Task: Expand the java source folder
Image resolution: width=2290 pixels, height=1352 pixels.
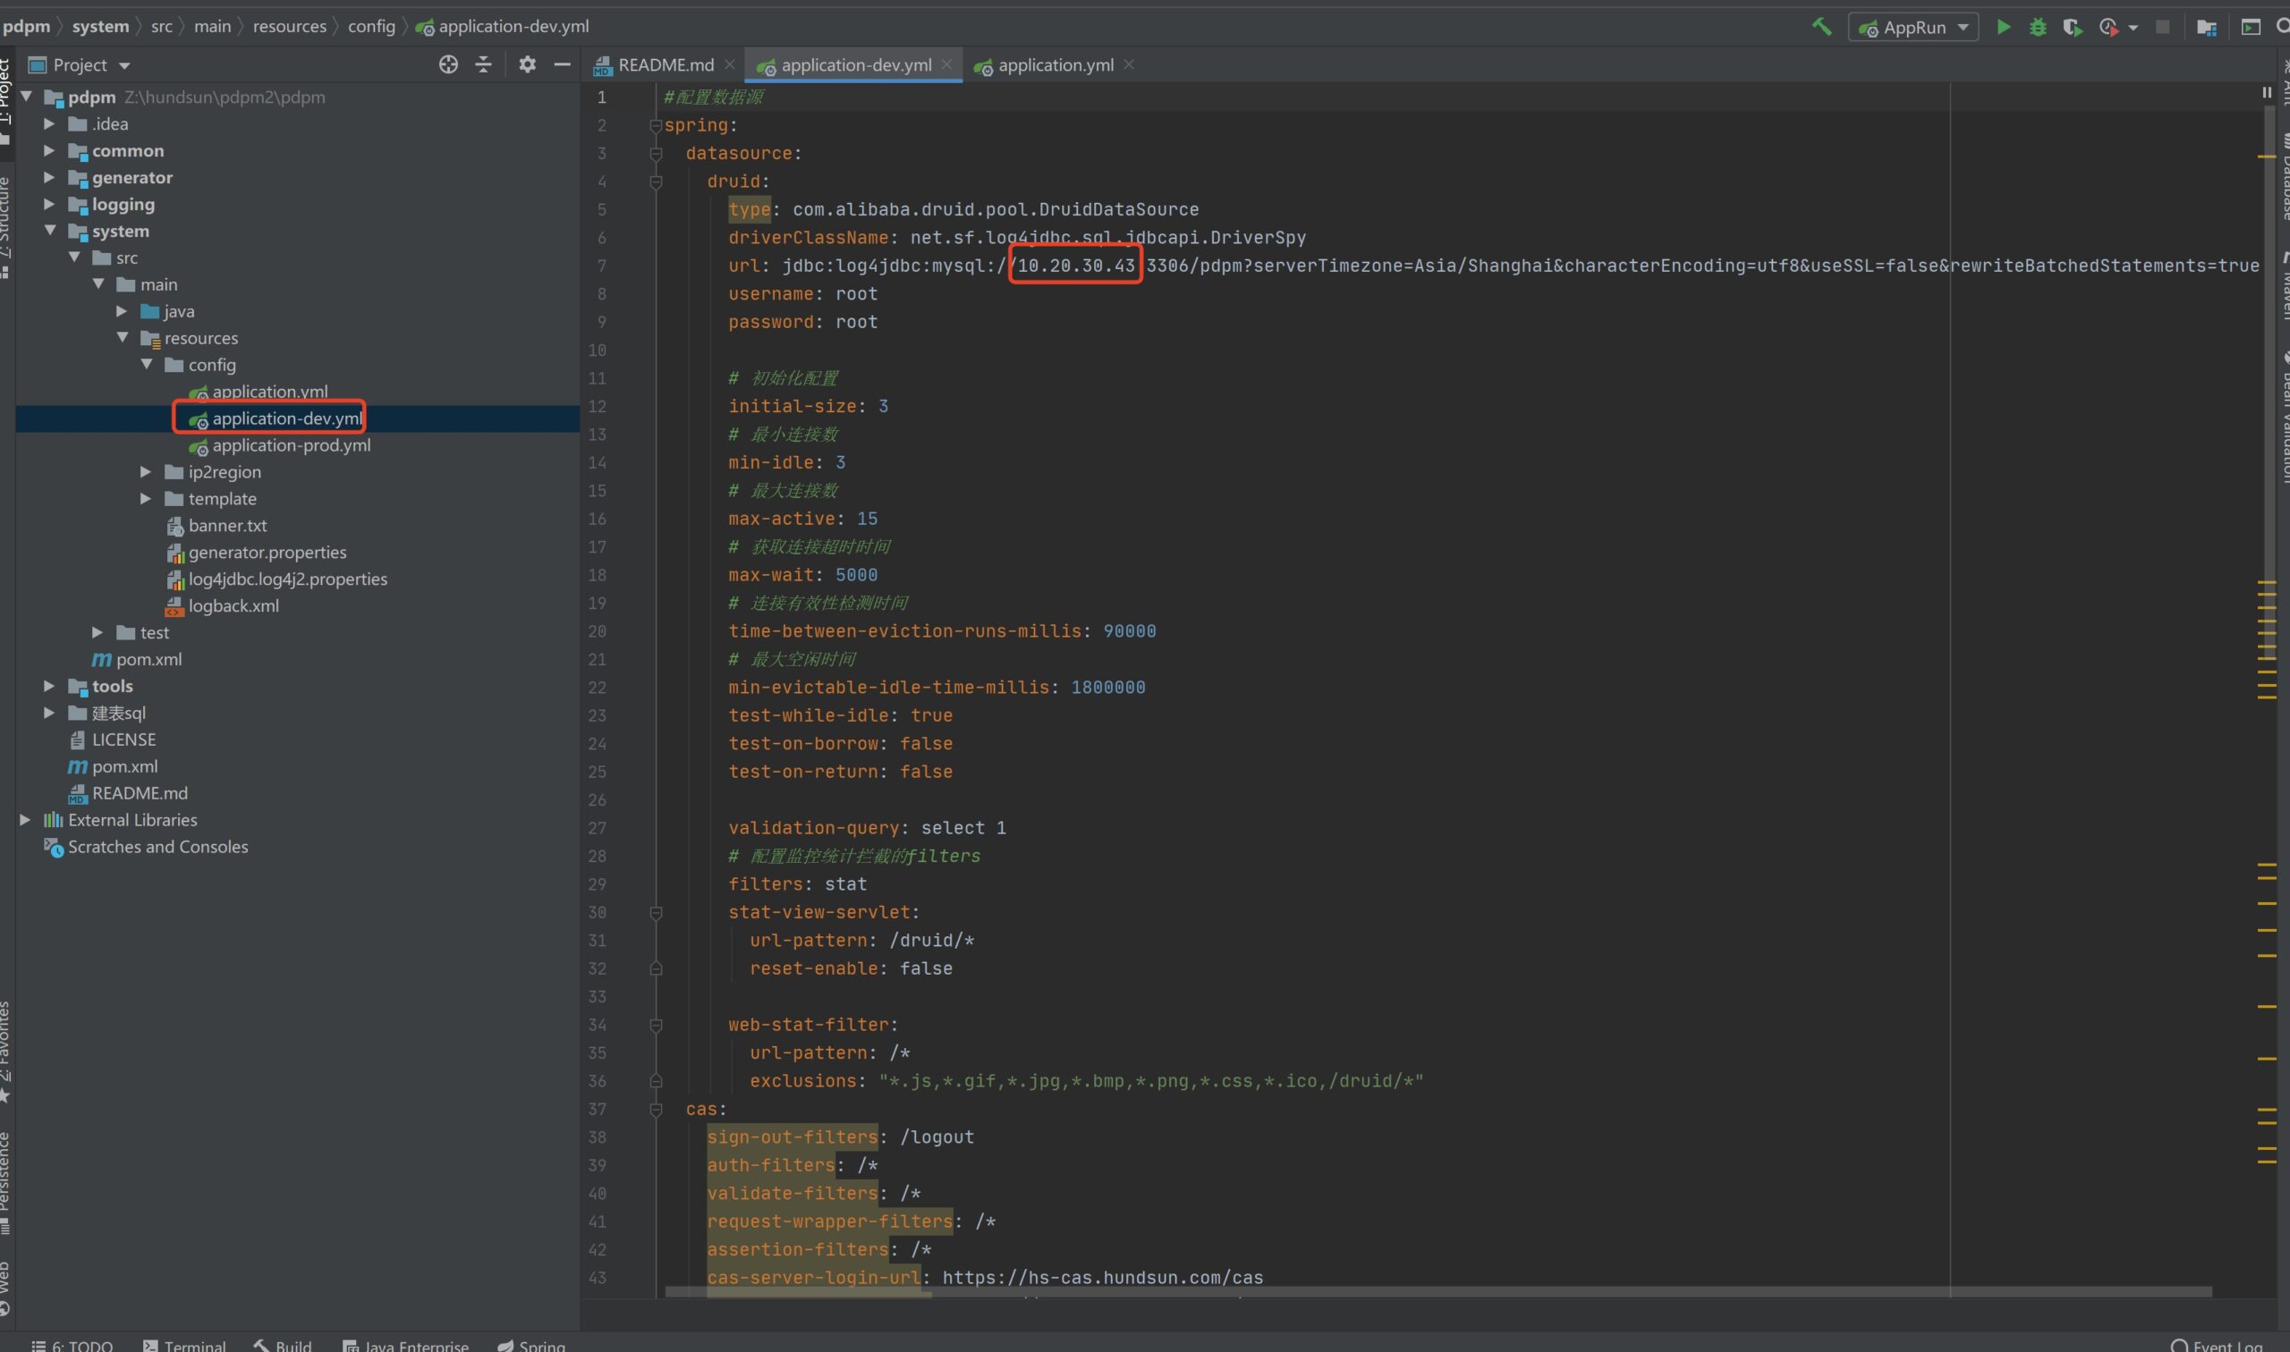Action: point(121,311)
